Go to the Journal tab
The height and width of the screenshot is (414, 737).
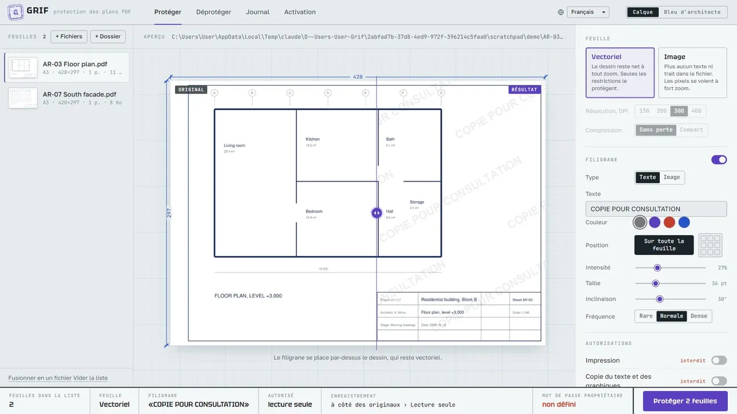point(257,12)
